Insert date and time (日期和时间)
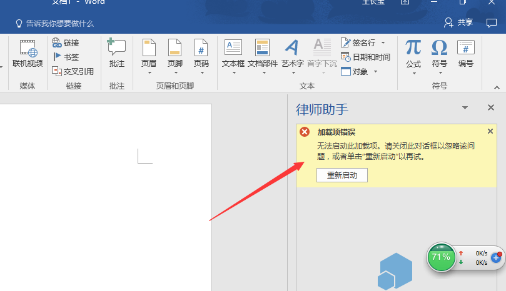The height and width of the screenshot is (291, 506). pyautogui.click(x=365, y=57)
